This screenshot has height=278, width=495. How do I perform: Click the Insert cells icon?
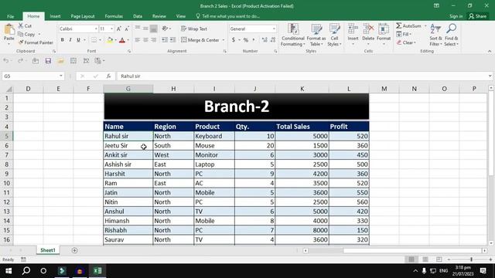[353, 29]
